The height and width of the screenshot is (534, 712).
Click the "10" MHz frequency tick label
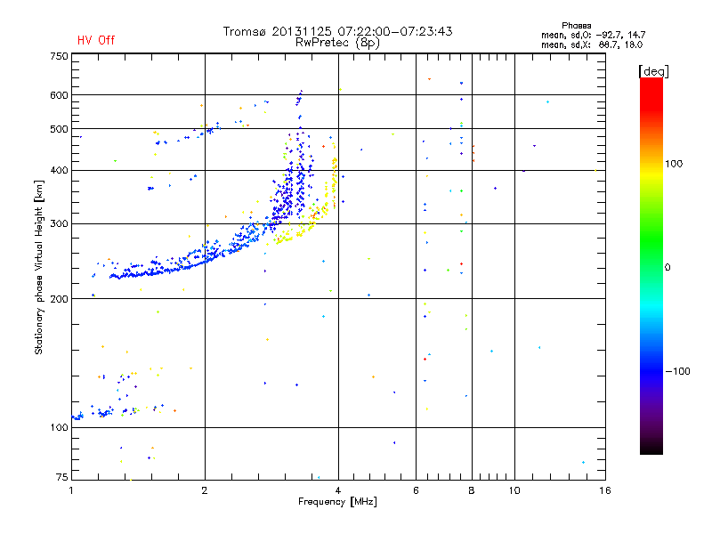pyautogui.click(x=514, y=490)
